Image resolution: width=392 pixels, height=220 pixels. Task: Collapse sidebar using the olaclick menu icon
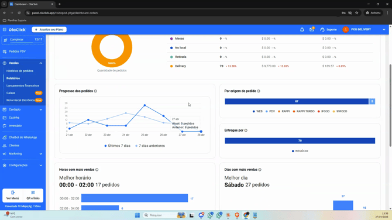point(5,29)
